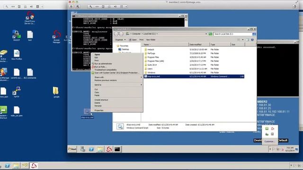Click the snapshot icon beside the pause button
This screenshot has width=303, height=170.
click(x=78, y=7)
